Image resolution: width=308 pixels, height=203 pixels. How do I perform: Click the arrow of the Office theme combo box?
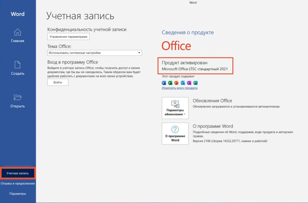coord(139,53)
